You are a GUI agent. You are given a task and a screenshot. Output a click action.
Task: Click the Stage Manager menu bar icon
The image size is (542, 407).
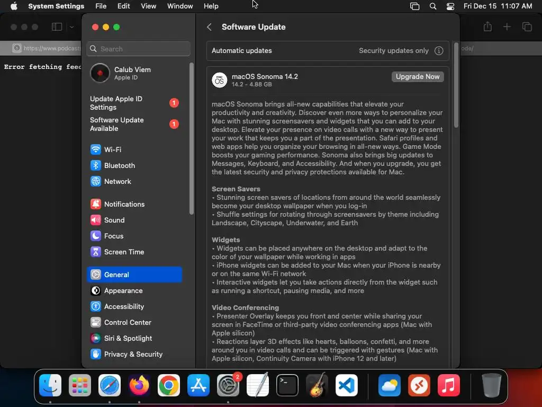(x=414, y=6)
